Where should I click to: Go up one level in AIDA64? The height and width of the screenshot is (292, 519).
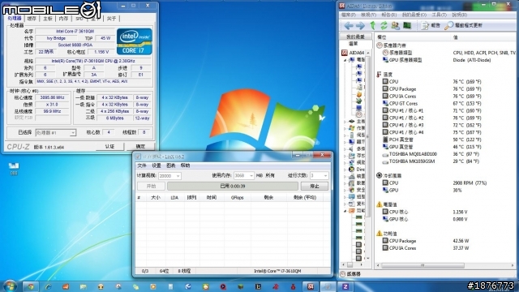point(373,25)
